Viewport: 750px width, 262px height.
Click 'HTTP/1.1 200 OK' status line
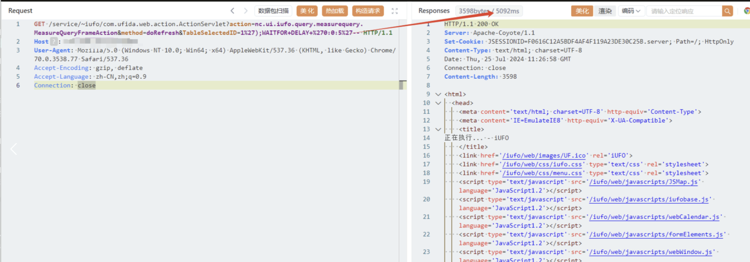pyautogui.click(x=471, y=24)
